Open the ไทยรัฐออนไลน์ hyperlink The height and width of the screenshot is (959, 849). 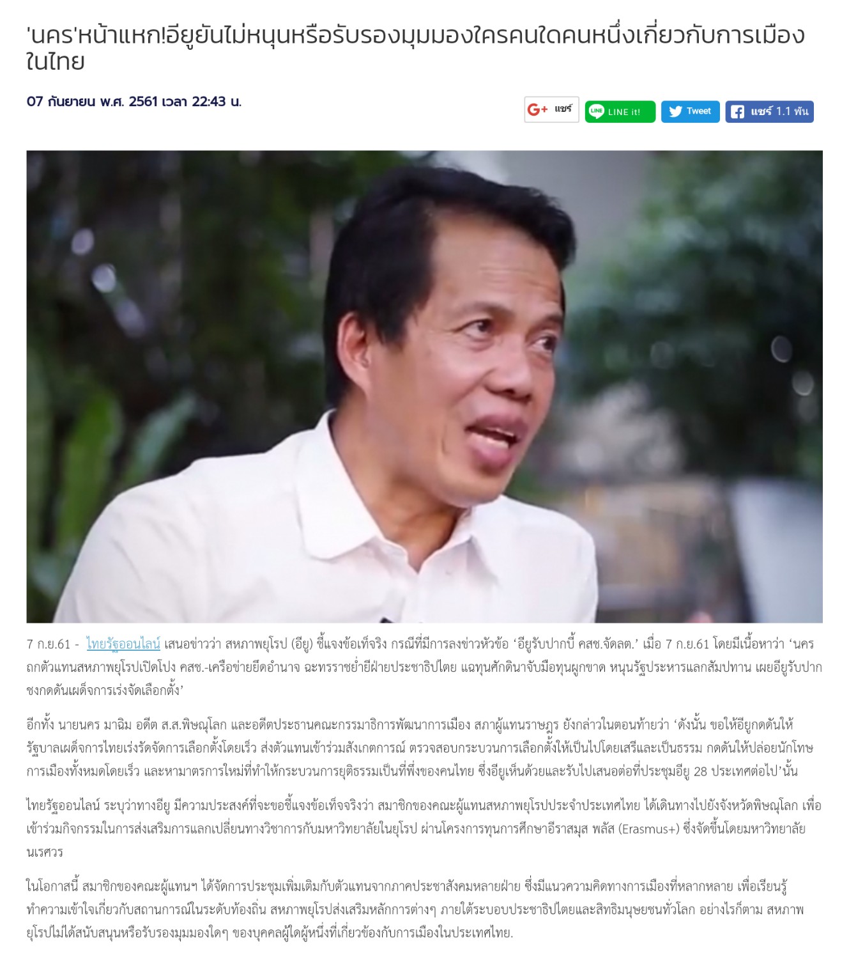point(123,644)
